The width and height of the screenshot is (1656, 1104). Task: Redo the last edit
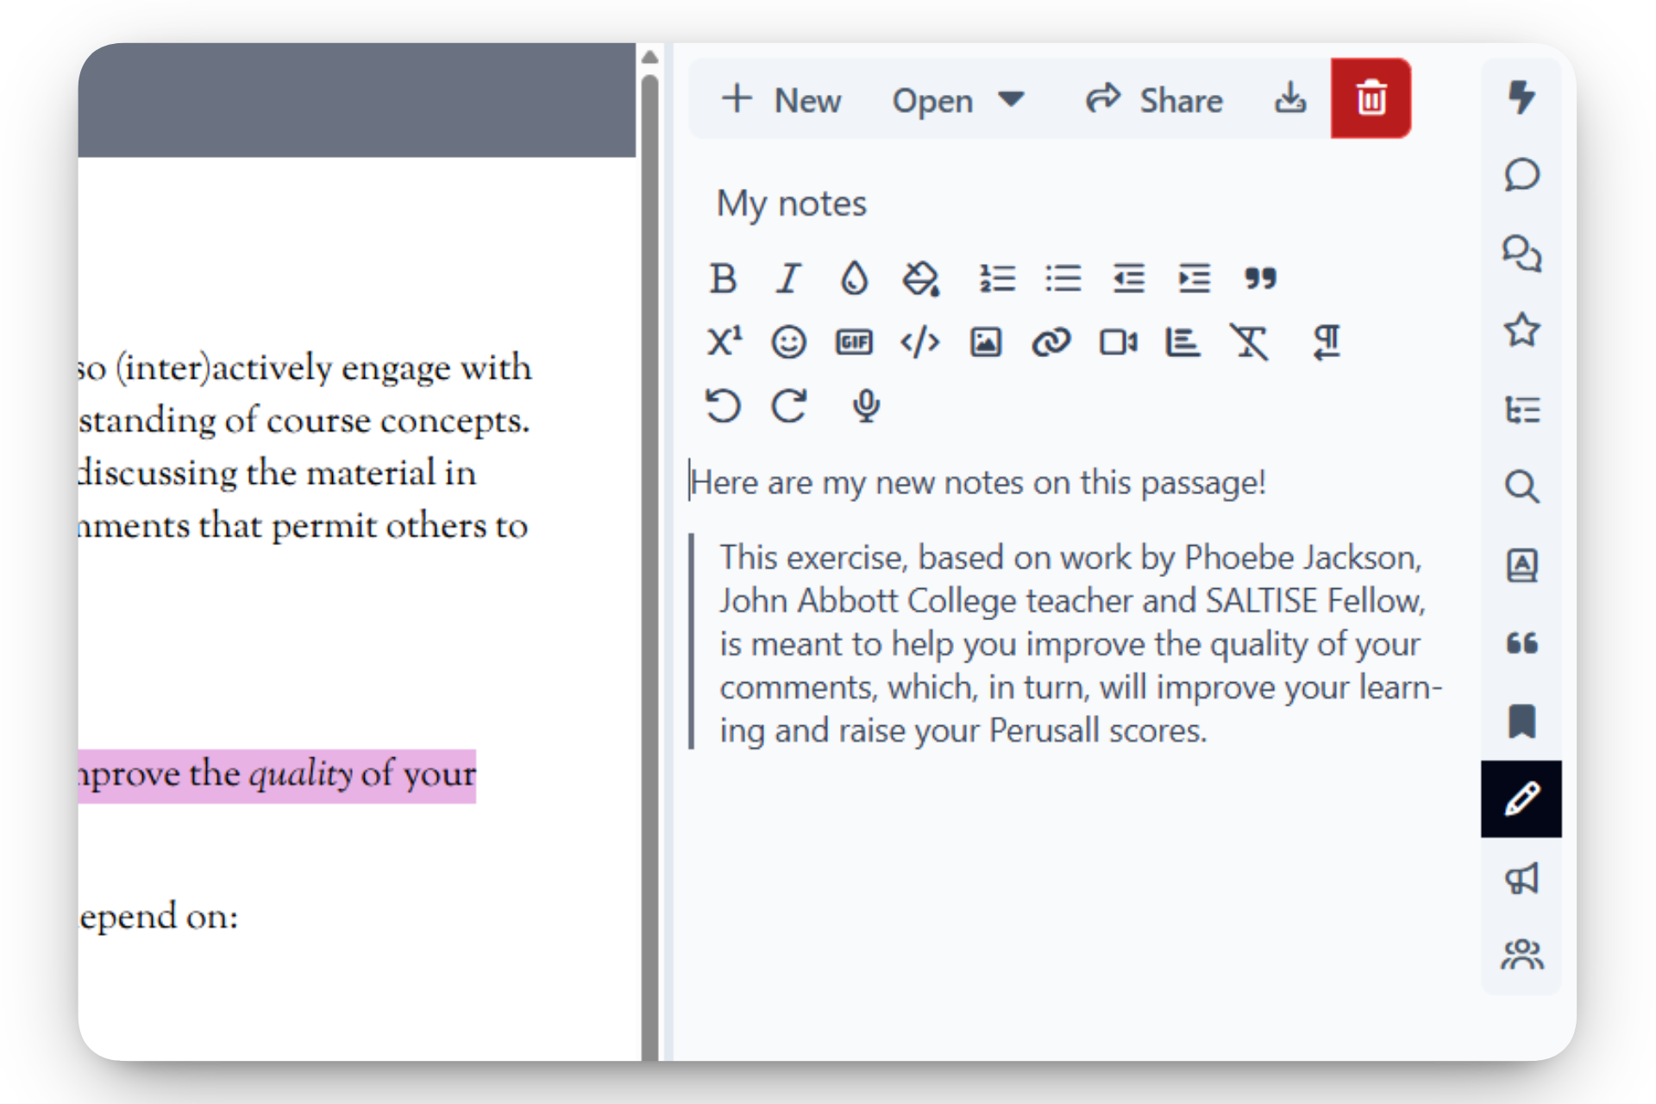[788, 405]
